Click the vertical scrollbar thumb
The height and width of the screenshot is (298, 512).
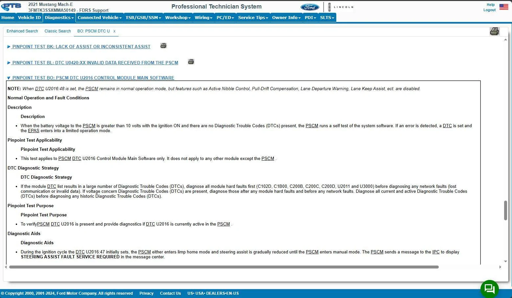(x=505, y=210)
